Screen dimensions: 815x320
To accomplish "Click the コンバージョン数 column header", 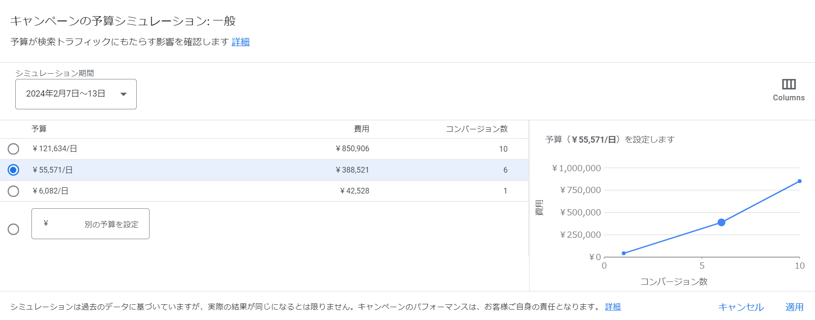I will 476,129.
